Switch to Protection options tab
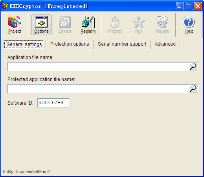The height and width of the screenshot is (177, 204). tap(70, 44)
